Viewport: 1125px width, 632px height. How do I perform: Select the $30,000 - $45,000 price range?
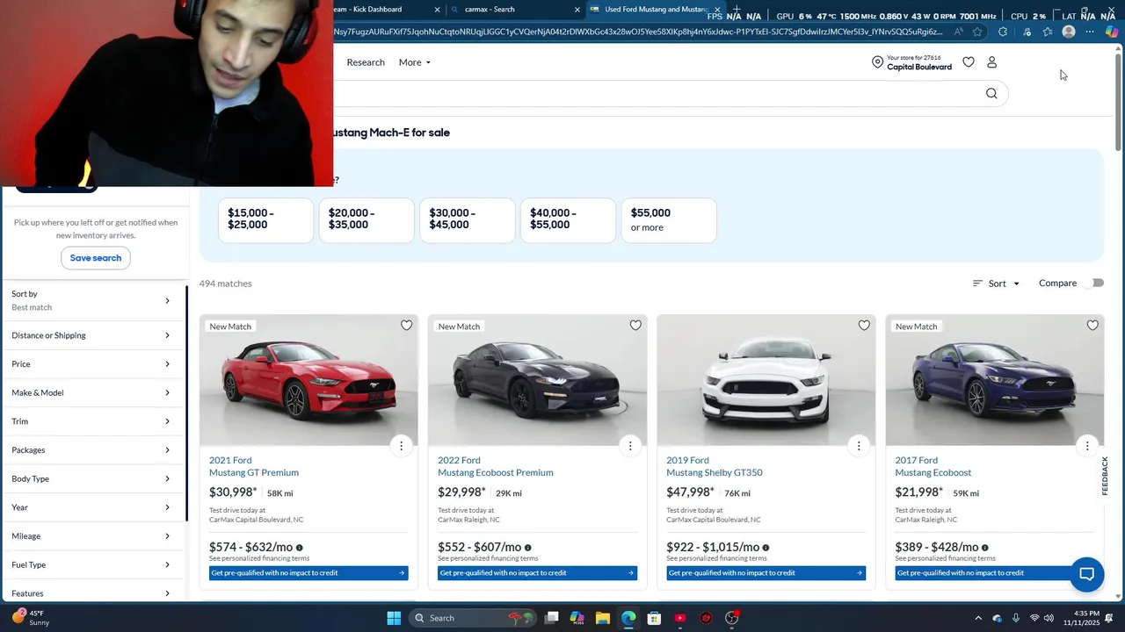tap(468, 220)
